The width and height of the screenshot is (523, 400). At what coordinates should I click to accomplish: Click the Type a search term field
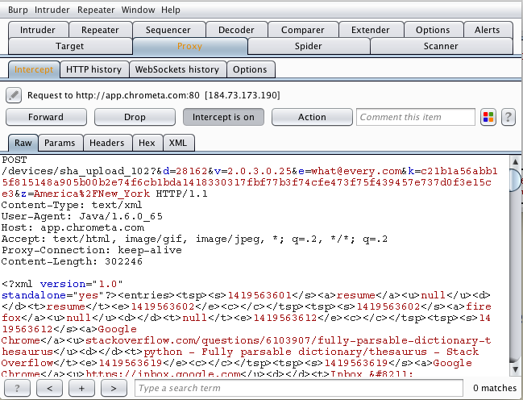coord(299,388)
